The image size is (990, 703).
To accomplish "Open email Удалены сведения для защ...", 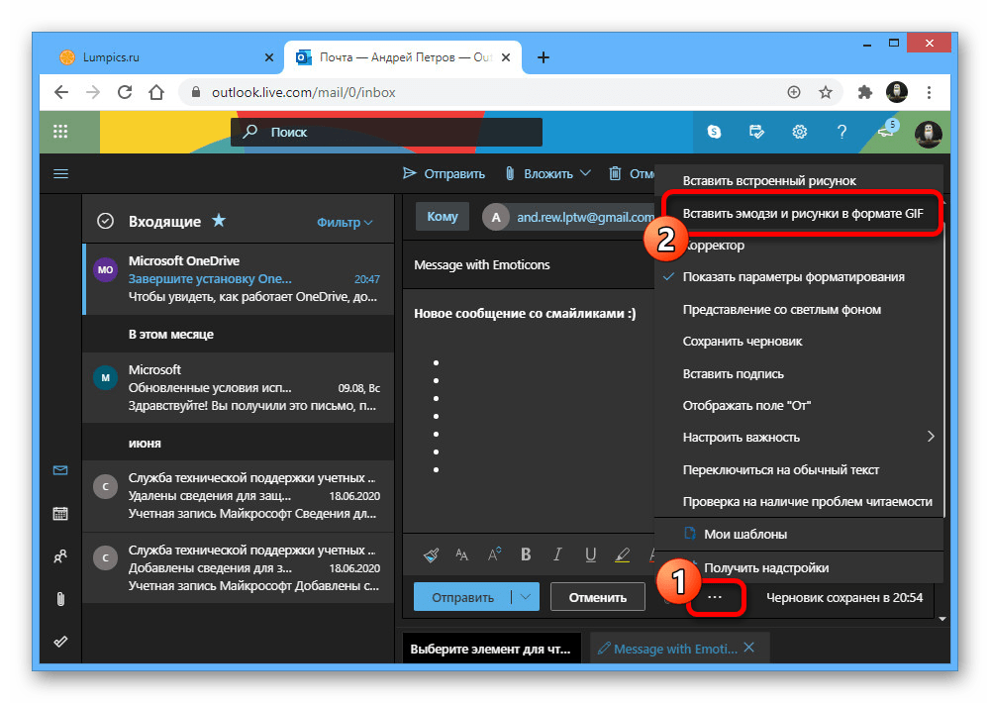I will coord(239,496).
